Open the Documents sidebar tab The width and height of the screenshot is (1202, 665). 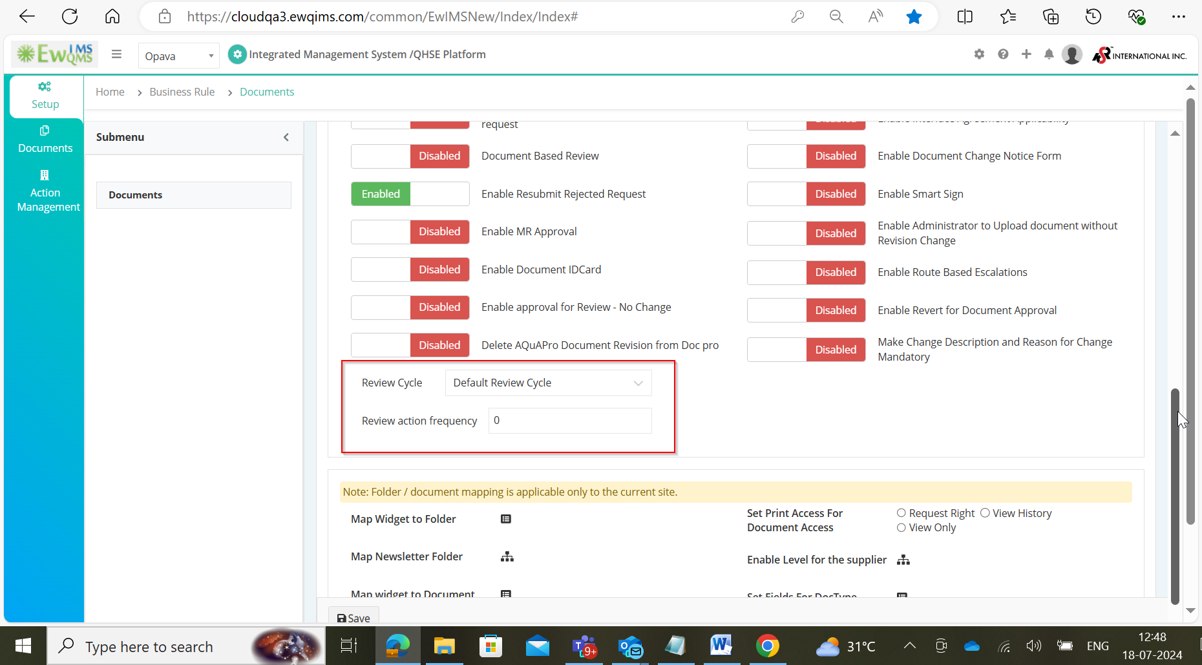[45, 140]
